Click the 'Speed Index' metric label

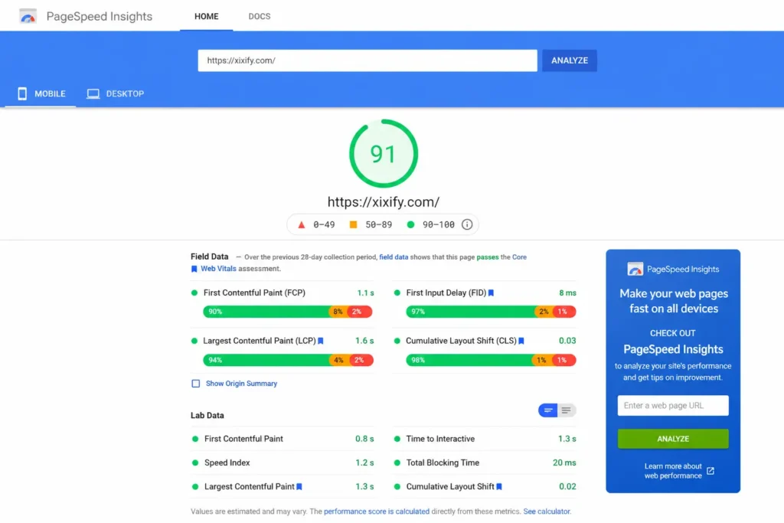click(227, 463)
